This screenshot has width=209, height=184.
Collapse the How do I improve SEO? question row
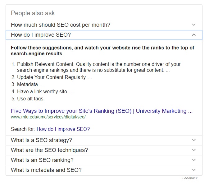coord(104,35)
